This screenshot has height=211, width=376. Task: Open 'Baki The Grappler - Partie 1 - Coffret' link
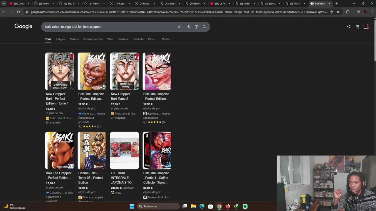(156, 178)
